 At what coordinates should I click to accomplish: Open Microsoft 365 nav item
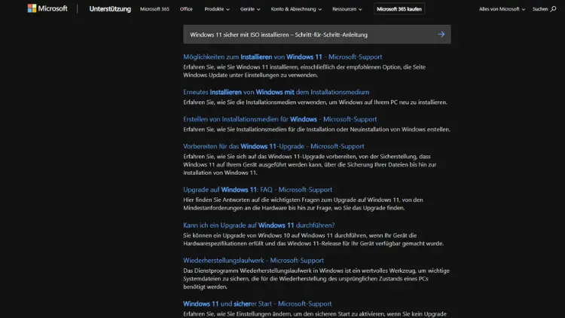pos(154,9)
